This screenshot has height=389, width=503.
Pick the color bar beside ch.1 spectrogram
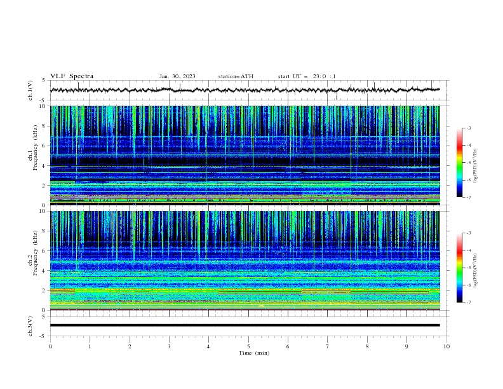(459, 163)
